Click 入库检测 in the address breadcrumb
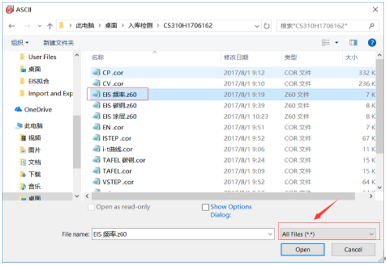Screen dimensions: 386x265 [140, 25]
